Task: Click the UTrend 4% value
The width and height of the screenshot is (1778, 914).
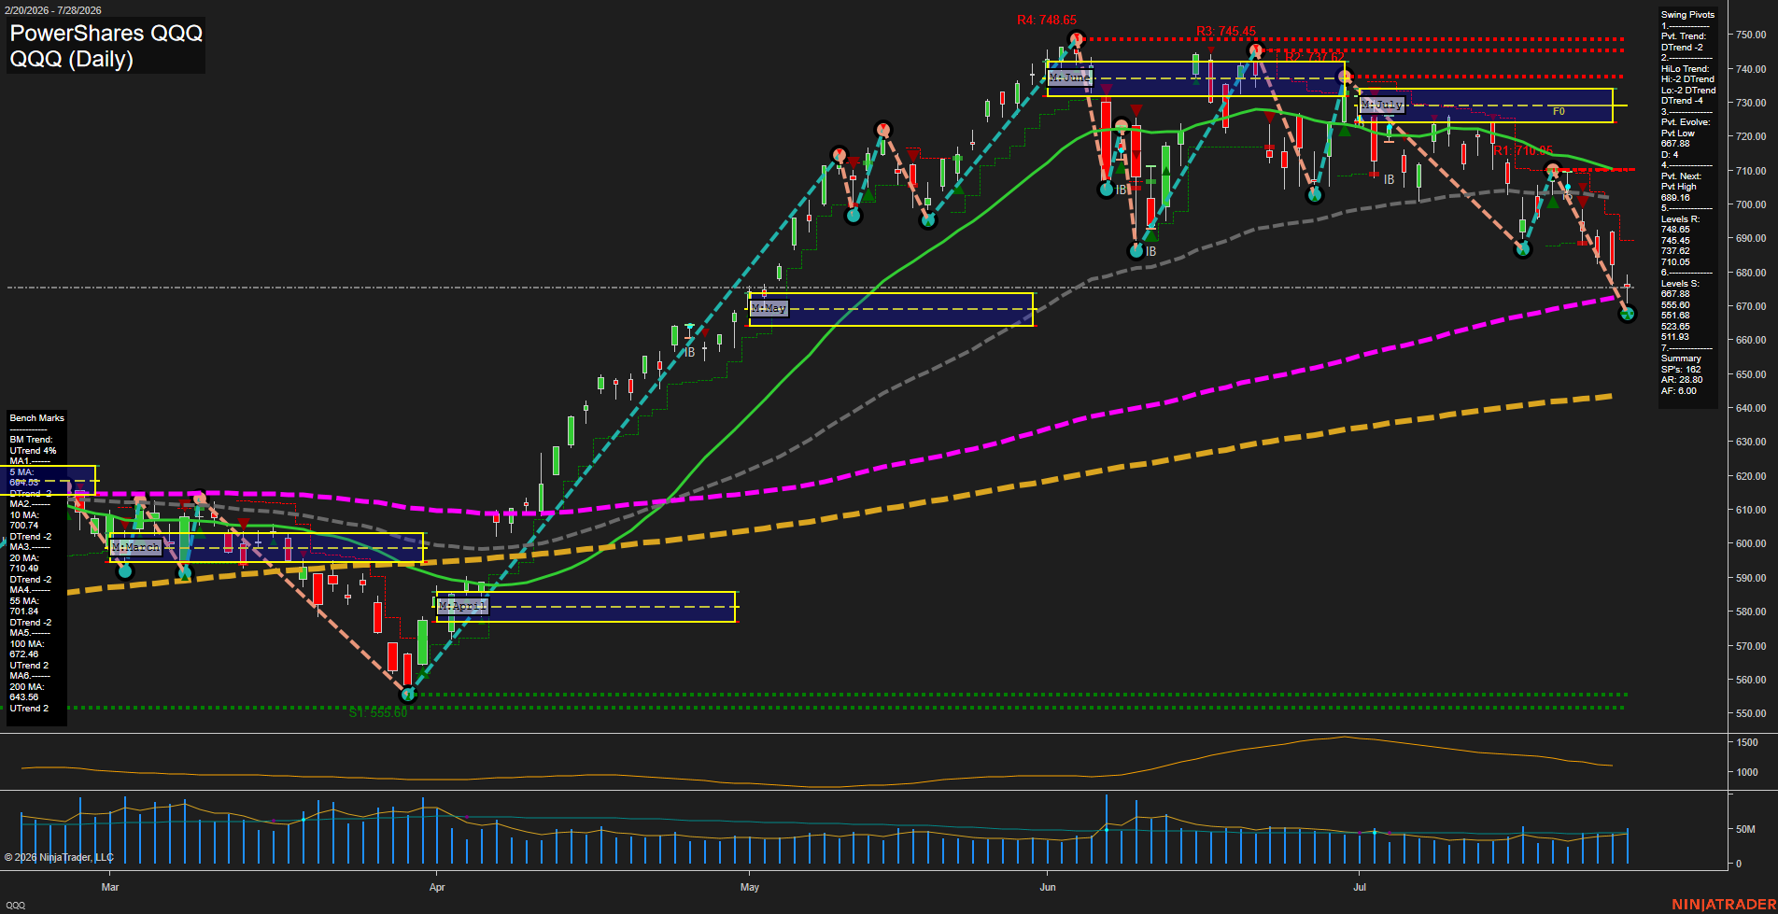Action: (33, 451)
